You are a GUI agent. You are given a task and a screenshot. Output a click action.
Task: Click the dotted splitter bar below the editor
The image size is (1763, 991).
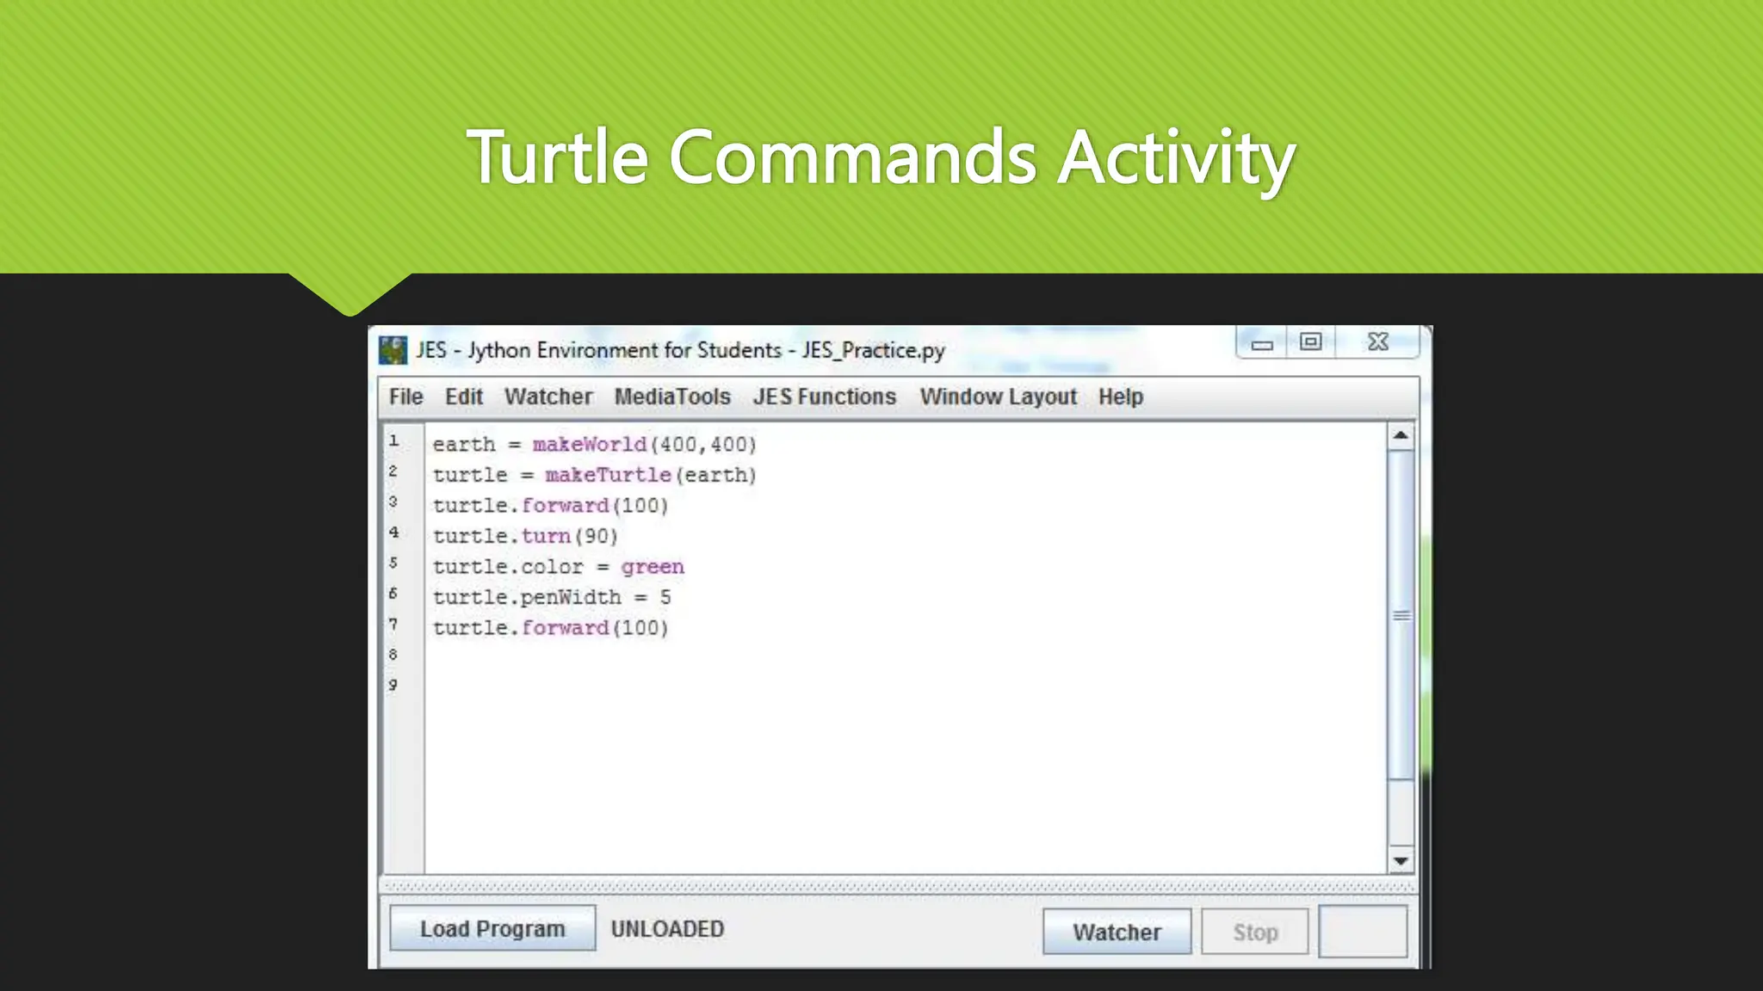899,886
